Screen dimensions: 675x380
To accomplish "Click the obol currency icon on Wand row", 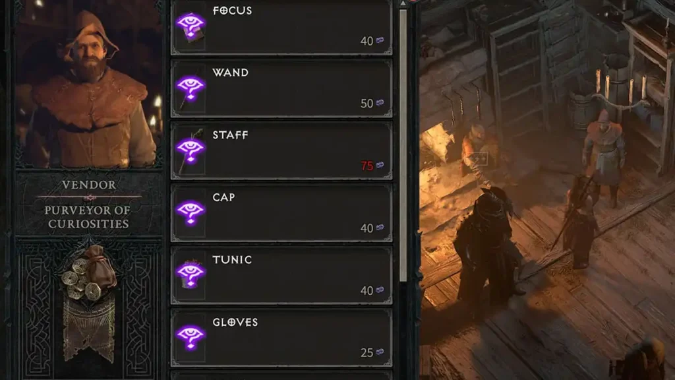I will [x=380, y=102].
